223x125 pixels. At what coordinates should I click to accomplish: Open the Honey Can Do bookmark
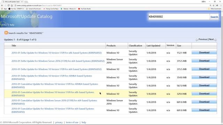click(51, 9)
